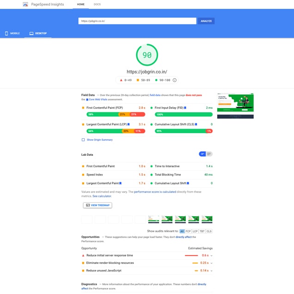
Task: Click the FCP distribution bar
Action: 116,114
